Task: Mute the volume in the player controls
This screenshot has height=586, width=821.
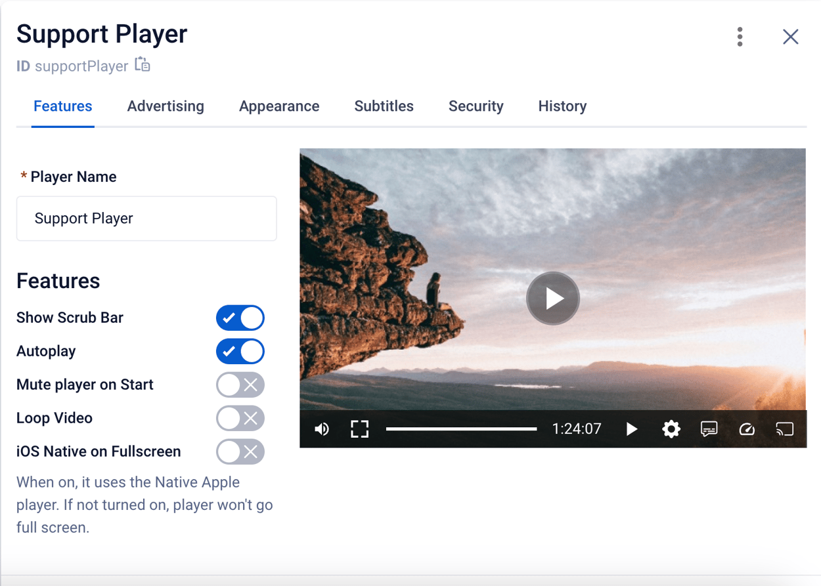Action: [322, 429]
